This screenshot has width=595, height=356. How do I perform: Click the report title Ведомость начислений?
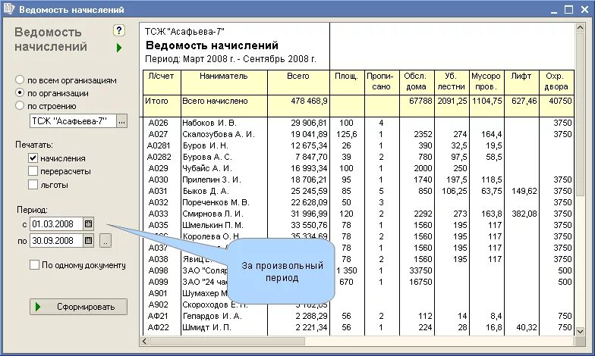point(212,45)
